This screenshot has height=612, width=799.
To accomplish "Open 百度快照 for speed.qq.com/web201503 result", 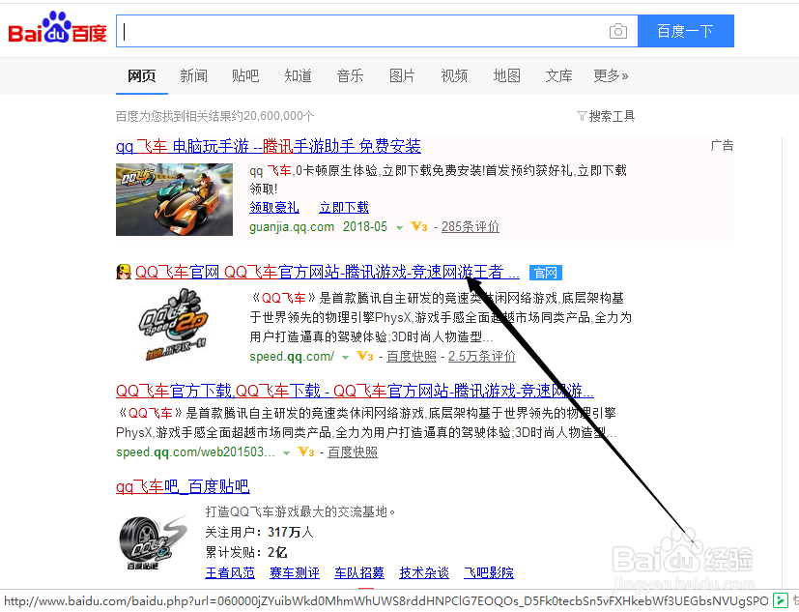I will point(352,452).
